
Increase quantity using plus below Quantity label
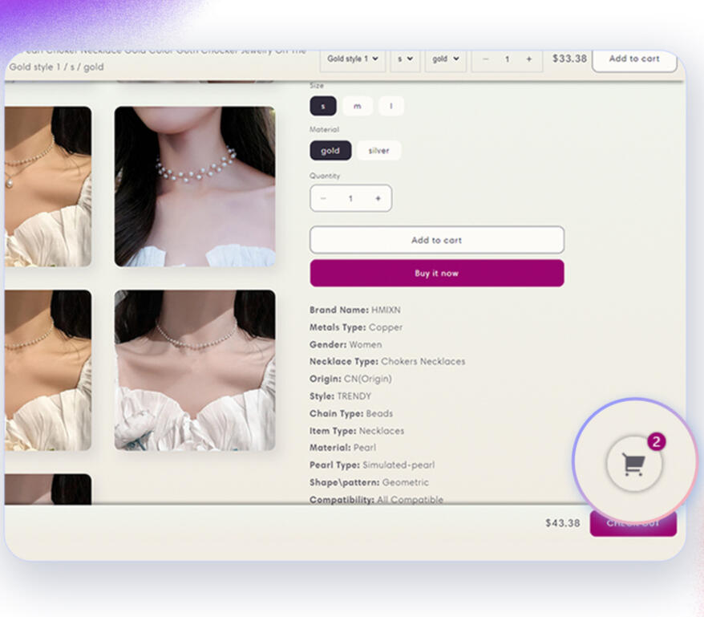coord(378,198)
